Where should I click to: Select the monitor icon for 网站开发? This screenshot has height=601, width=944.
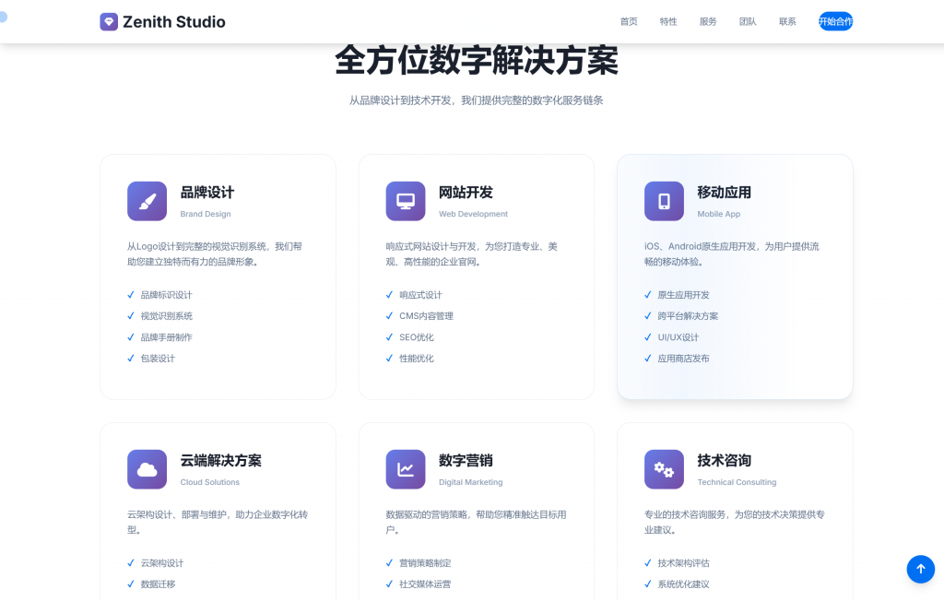(406, 201)
